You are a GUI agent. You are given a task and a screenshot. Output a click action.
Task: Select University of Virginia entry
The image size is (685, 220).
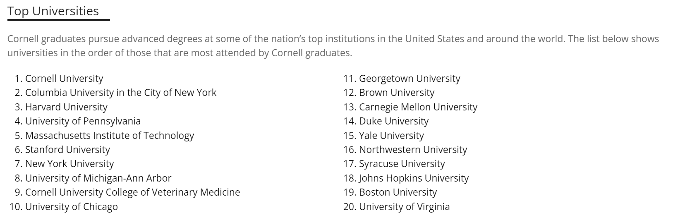(x=404, y=207)
